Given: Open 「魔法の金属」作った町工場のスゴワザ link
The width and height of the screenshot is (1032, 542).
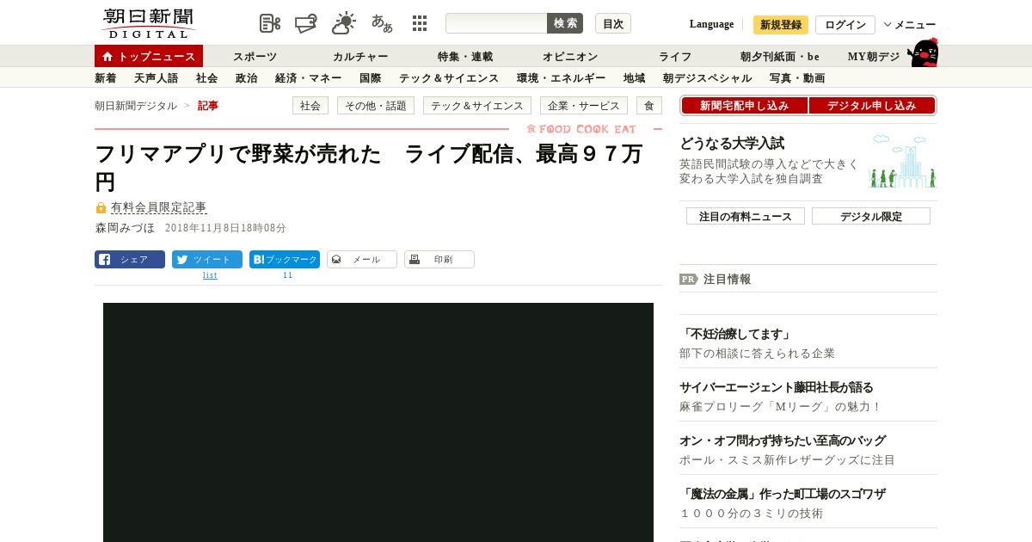Looking at the screenshot, I should [783, 494].
